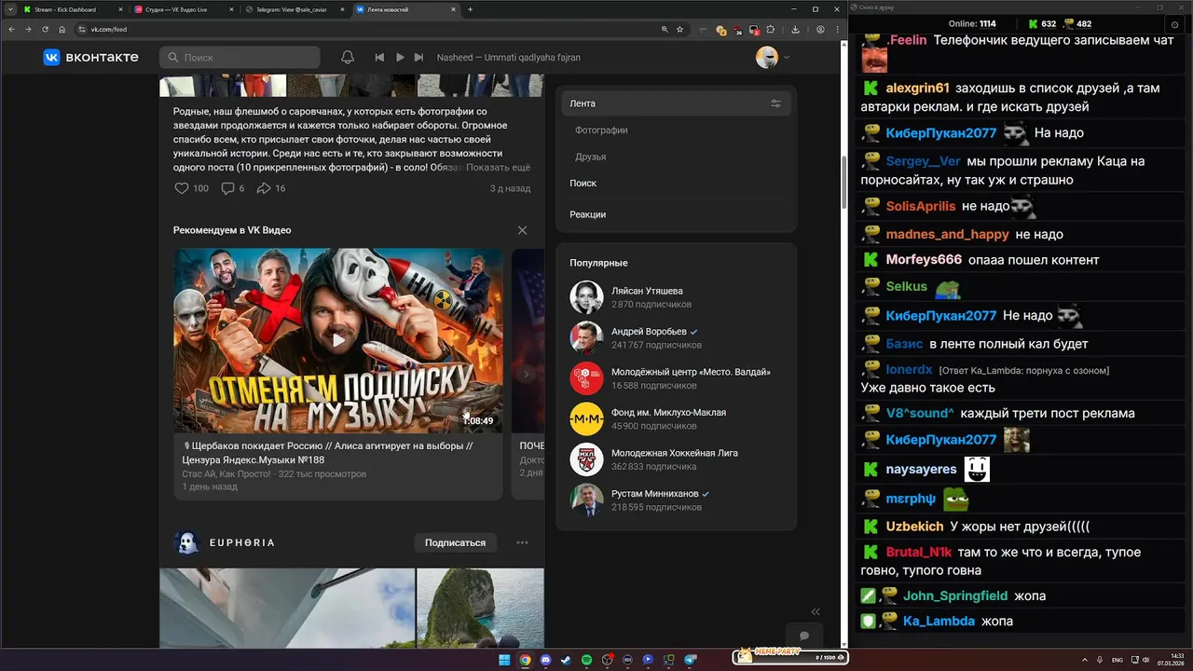1193x671 pixels.
Task: Open the feed filter settings icon next to Лента
Action: point(775,103)
